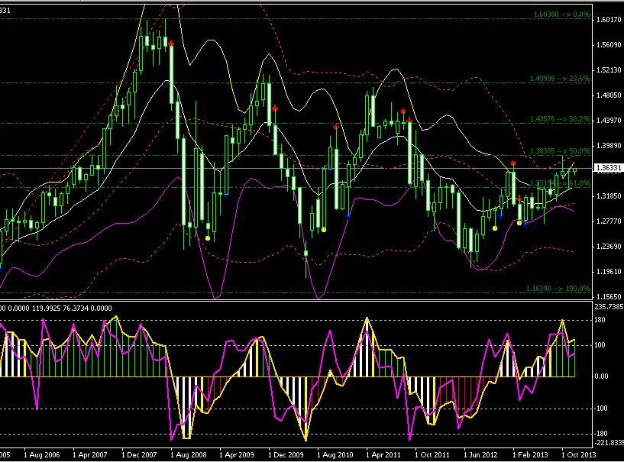Click the 1.15650 price scale value

(x=609, y=297)
